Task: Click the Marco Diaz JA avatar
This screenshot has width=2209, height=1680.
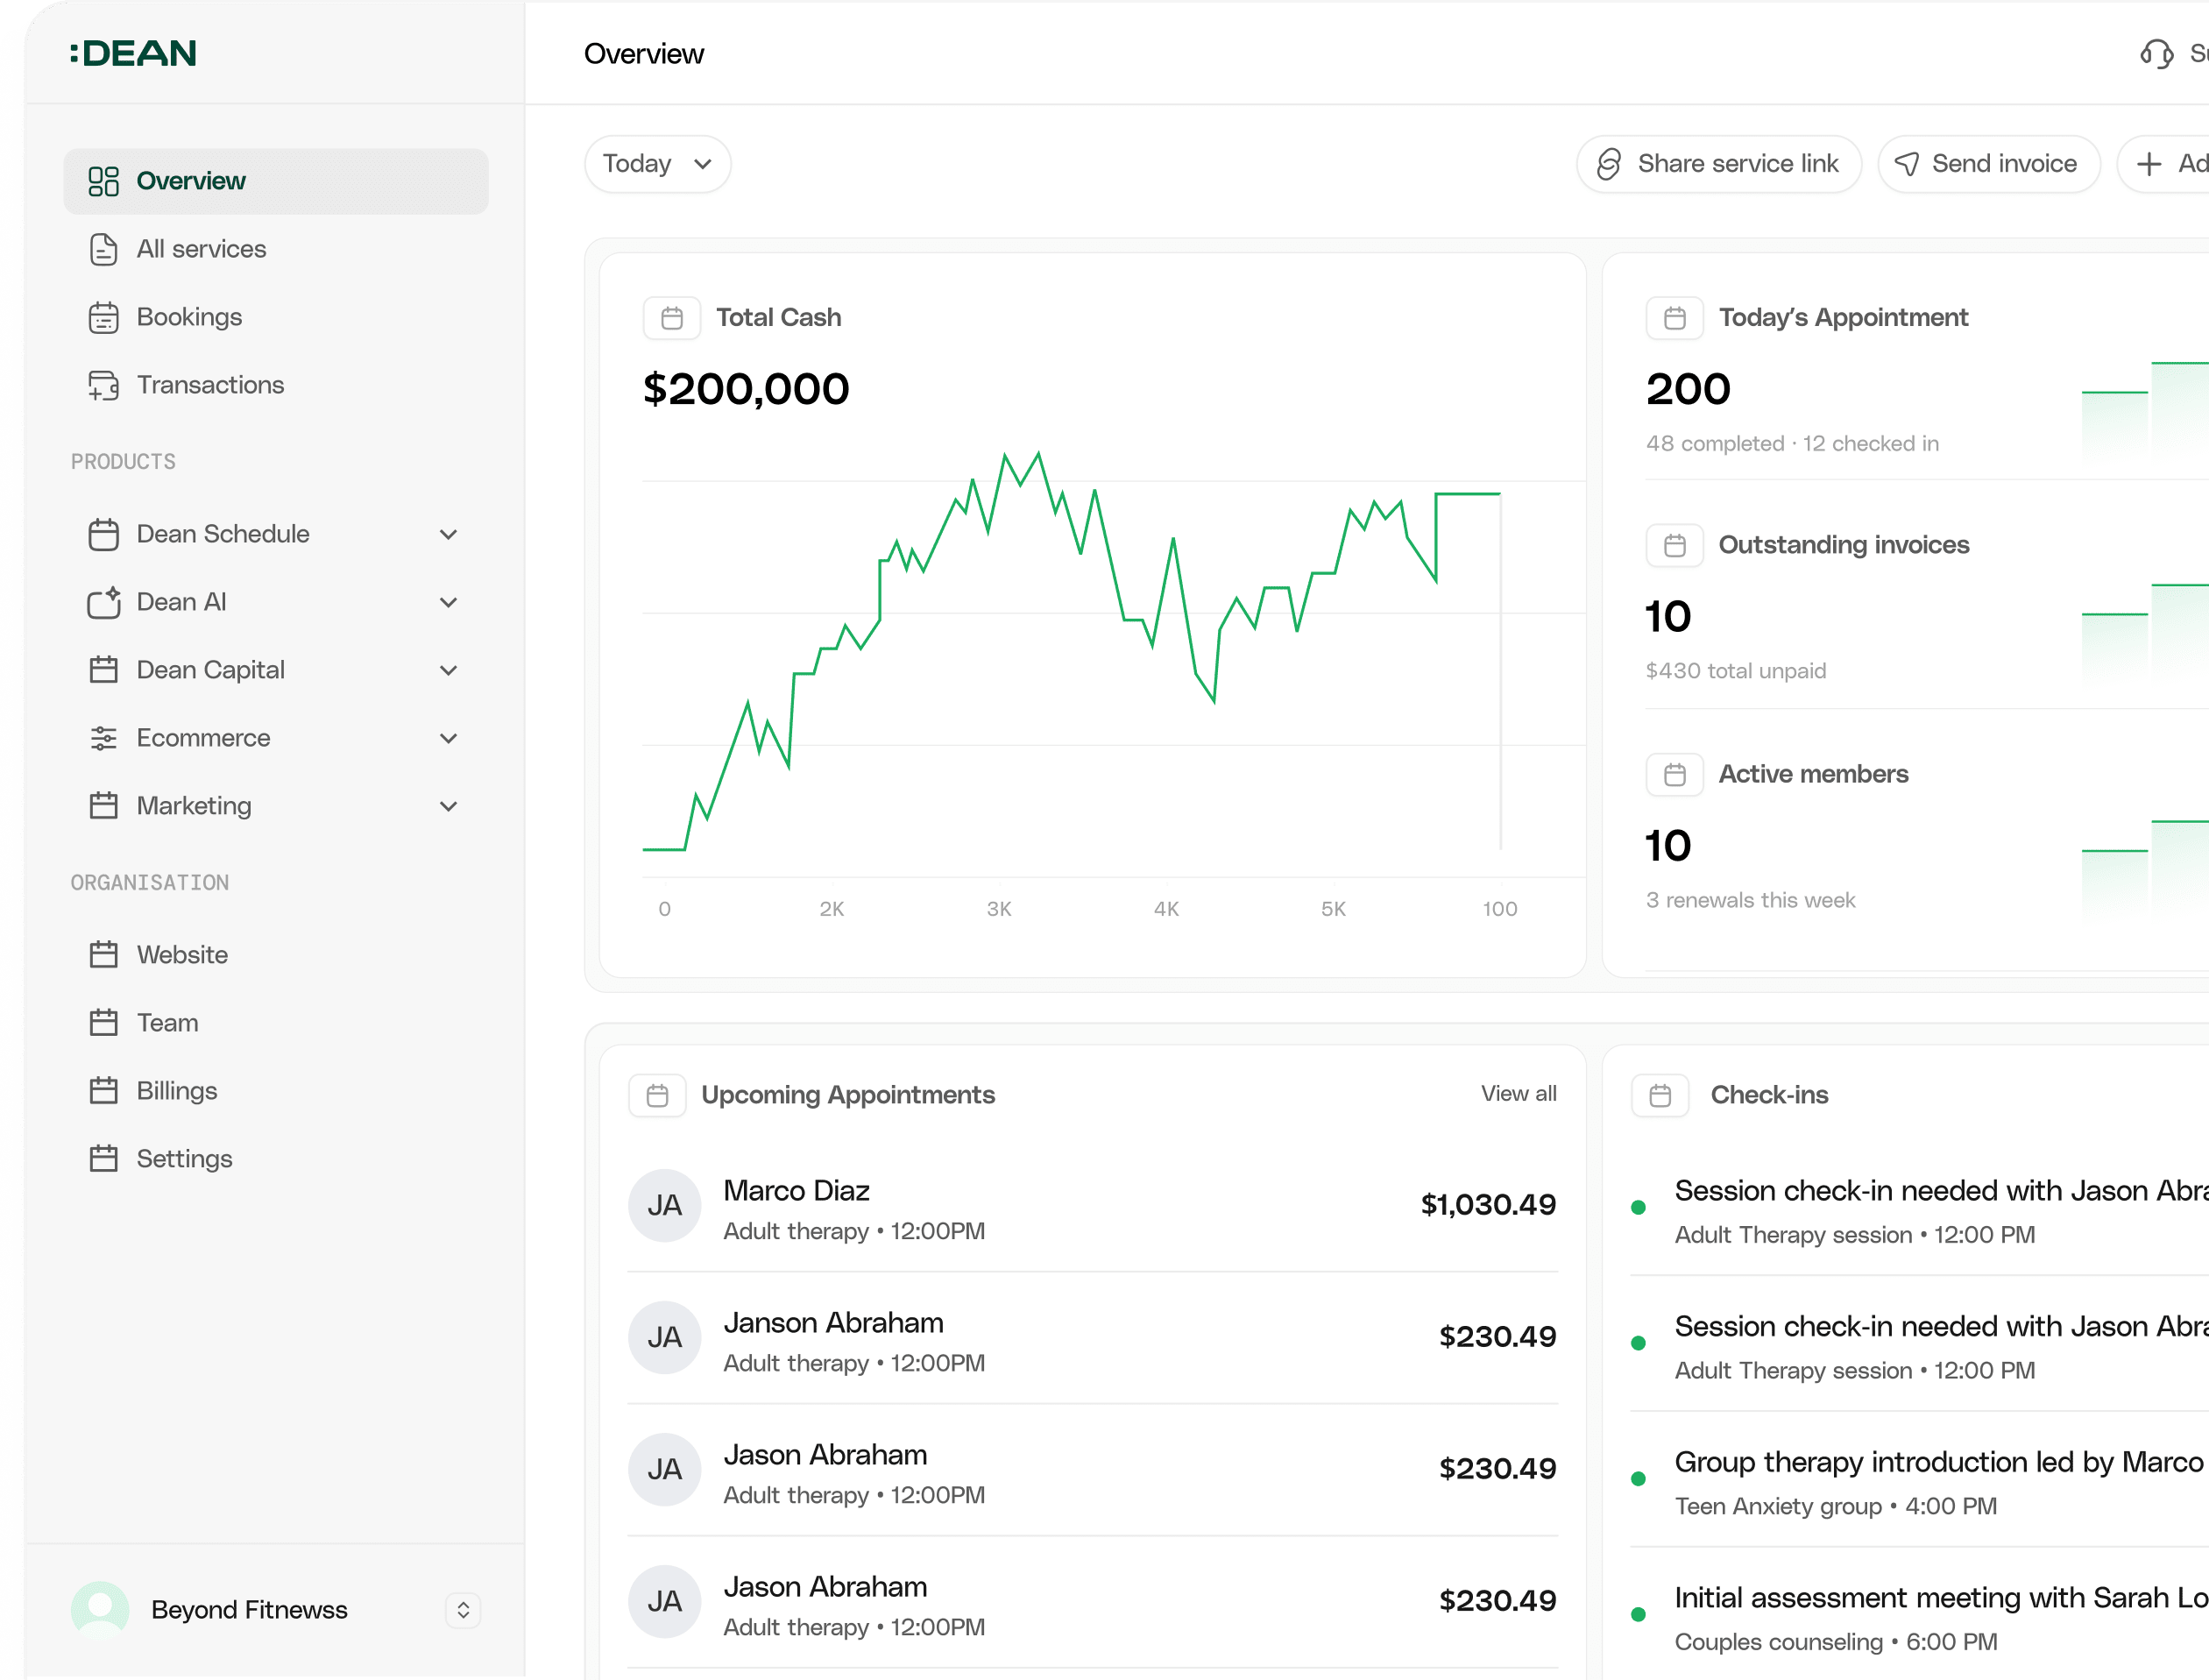Action: pyautogui.click(x=665, y=1206)
